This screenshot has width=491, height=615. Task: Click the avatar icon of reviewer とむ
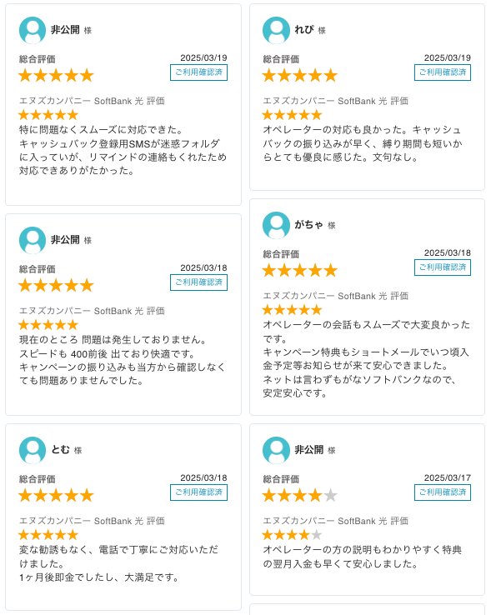tap(33, 450)
